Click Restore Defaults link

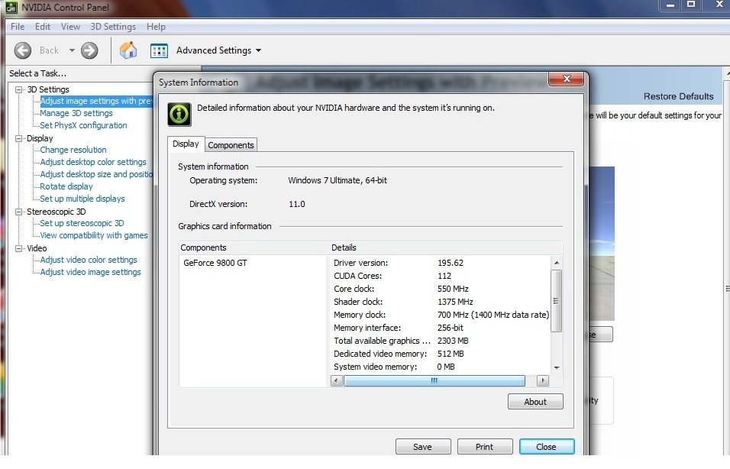[678, 96]
